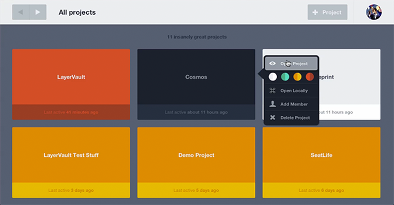Click "Last active 6 days ago" footer

tap(322, 190)
